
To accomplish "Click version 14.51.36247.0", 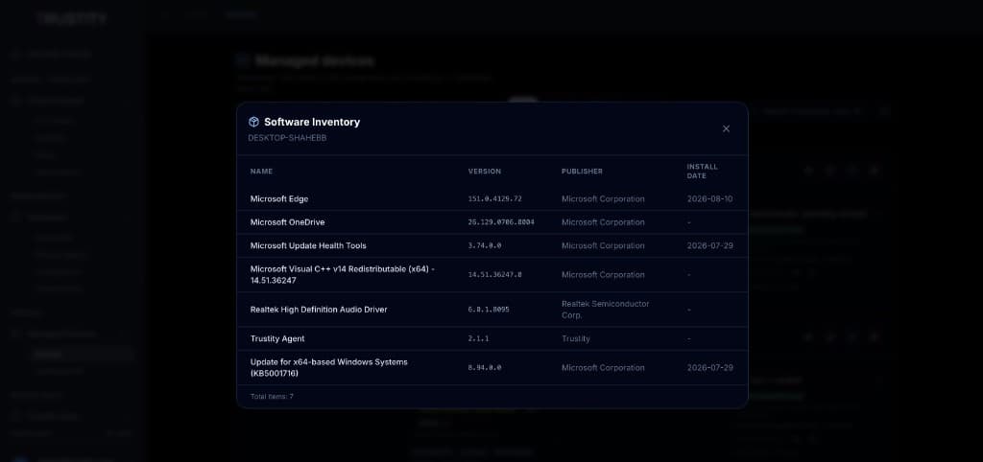I will coord(494,275).
